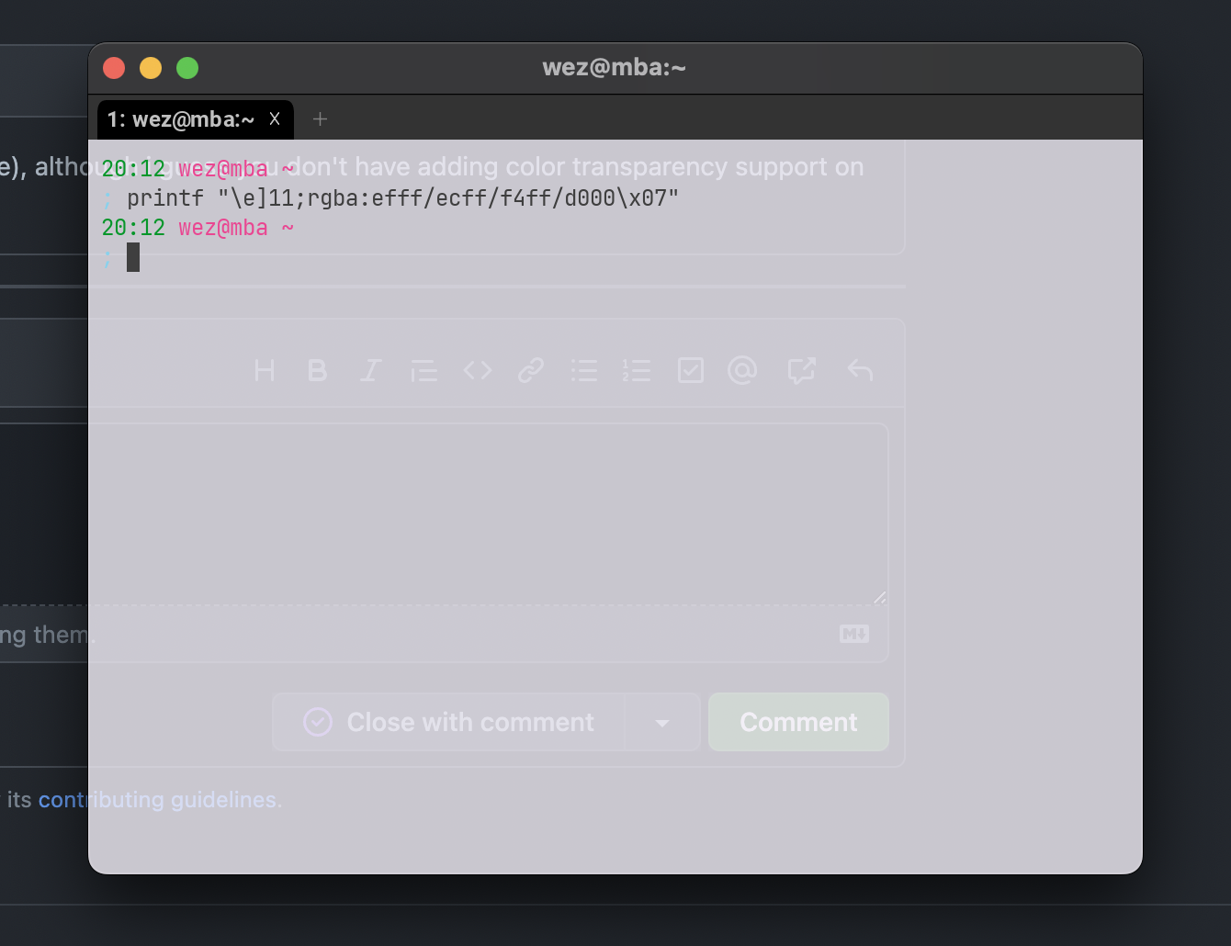The width and height of the screenshot is (1231, 946).
Task: Toggle italic formatting
Action: coord(370,370)
